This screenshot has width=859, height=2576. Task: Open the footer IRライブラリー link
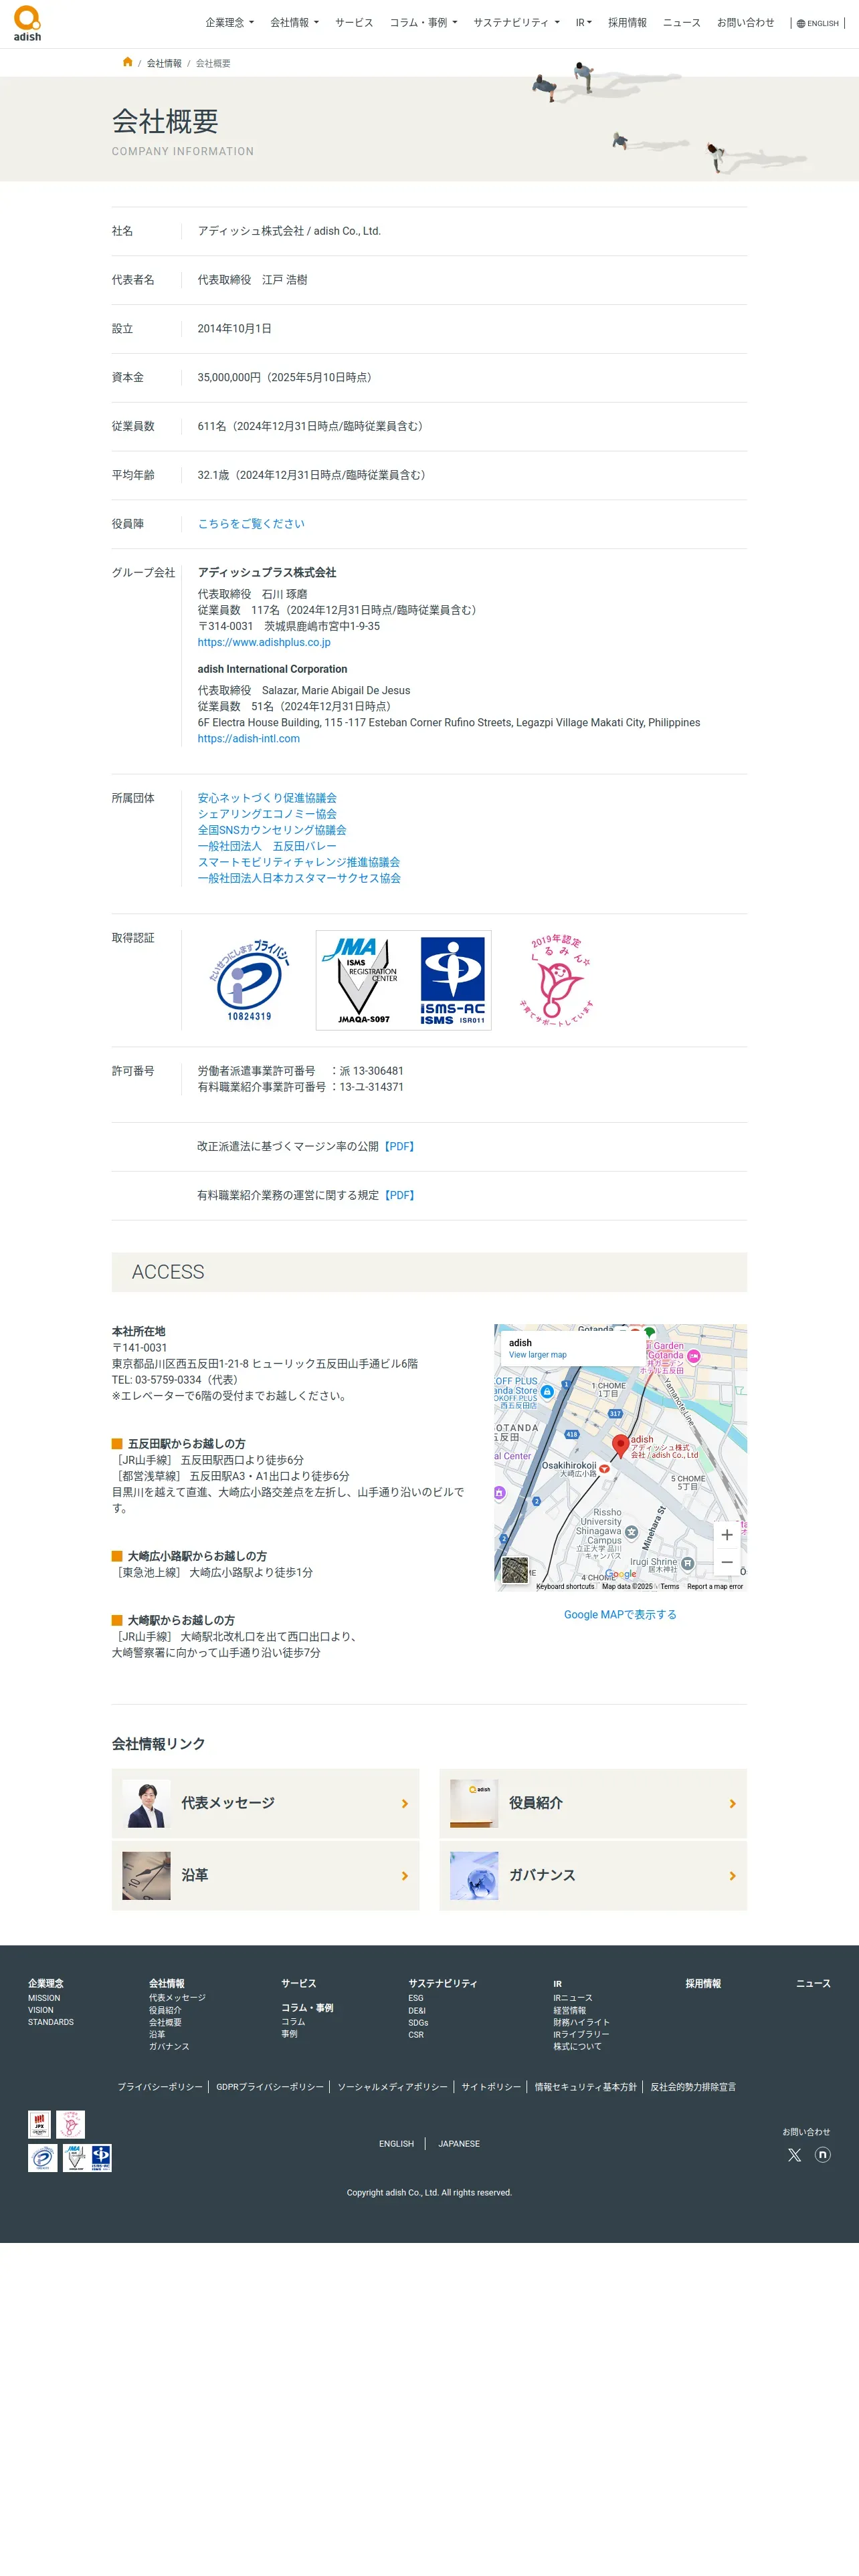(x=581, y=2034)
